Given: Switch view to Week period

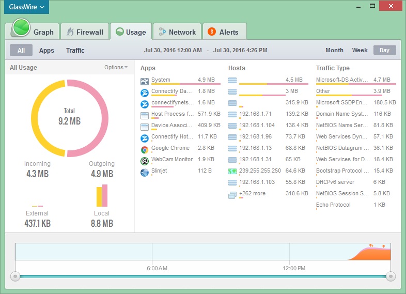Looking at the screenshot, I should click(x=360, y=50).
